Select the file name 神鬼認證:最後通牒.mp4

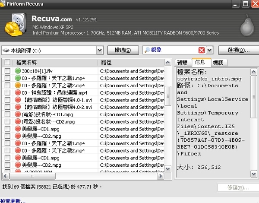click(x=54, y=93)
